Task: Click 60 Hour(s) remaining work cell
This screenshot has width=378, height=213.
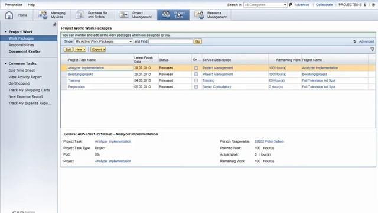Action: [x=277, y=80]
